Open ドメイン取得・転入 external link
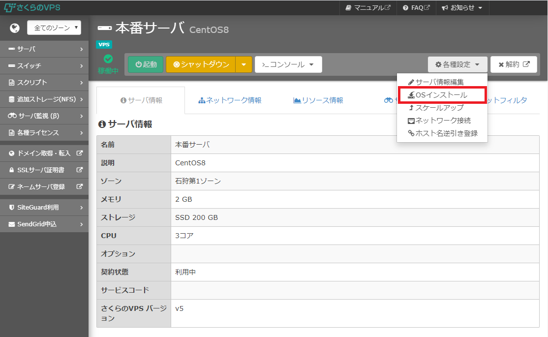Image resolution: width=548 pixels, height=337 pixels. pyautogui.click(x=44, y=153)
